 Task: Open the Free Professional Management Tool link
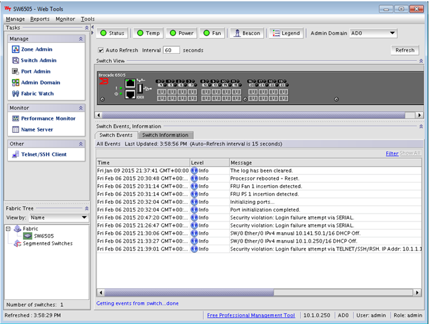coord(251,315)
